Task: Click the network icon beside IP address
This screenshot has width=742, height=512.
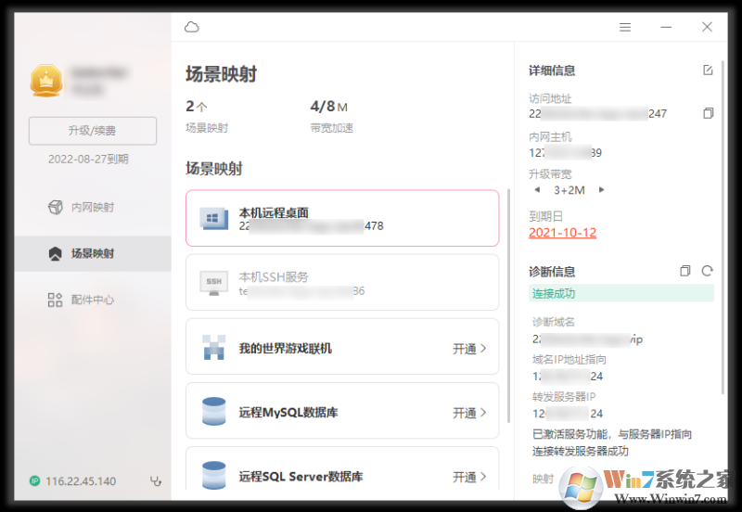Action: [156, 481]
